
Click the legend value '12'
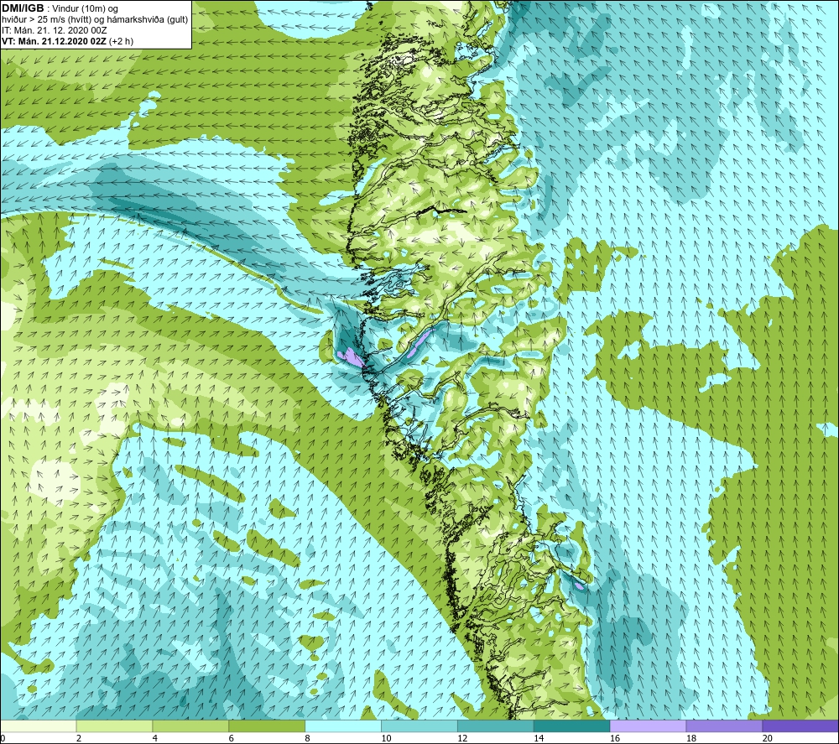point(462,738)
